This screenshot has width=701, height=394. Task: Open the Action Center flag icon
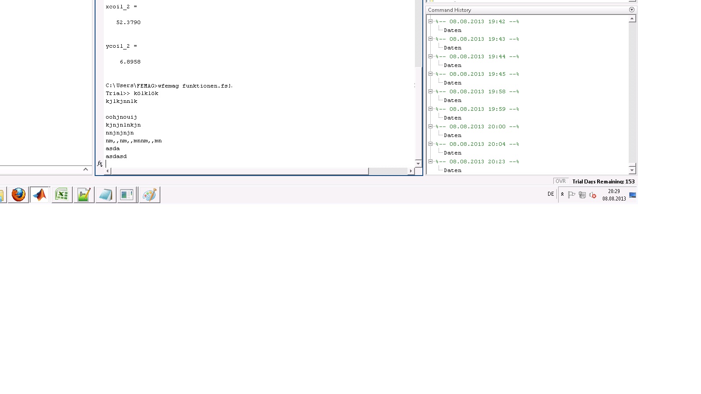[x=571, y=195]
